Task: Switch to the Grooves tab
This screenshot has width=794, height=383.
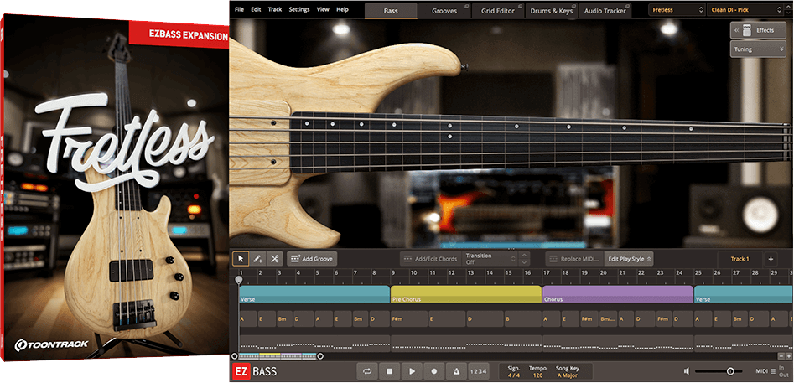Action: (x=444, y=11)
